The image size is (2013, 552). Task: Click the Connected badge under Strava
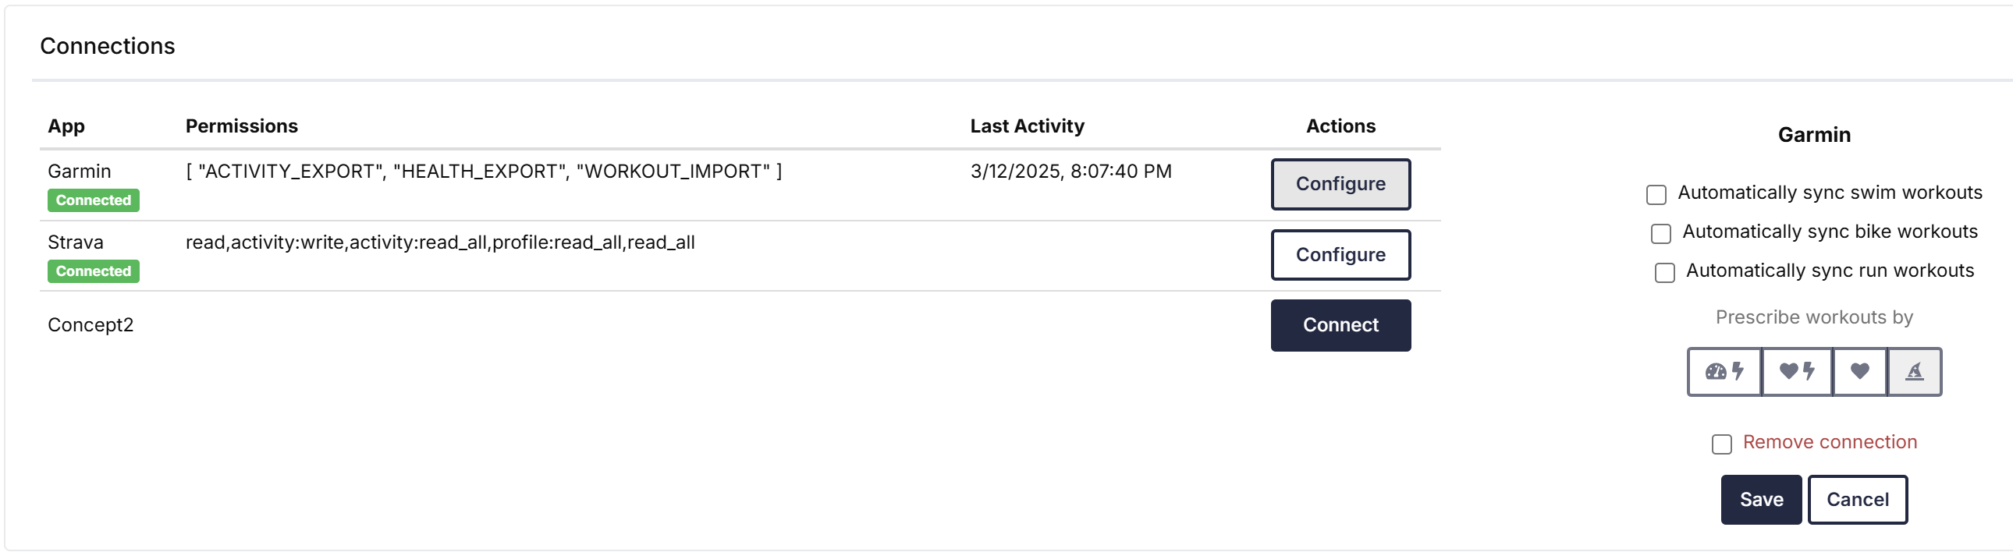point(93,271)
